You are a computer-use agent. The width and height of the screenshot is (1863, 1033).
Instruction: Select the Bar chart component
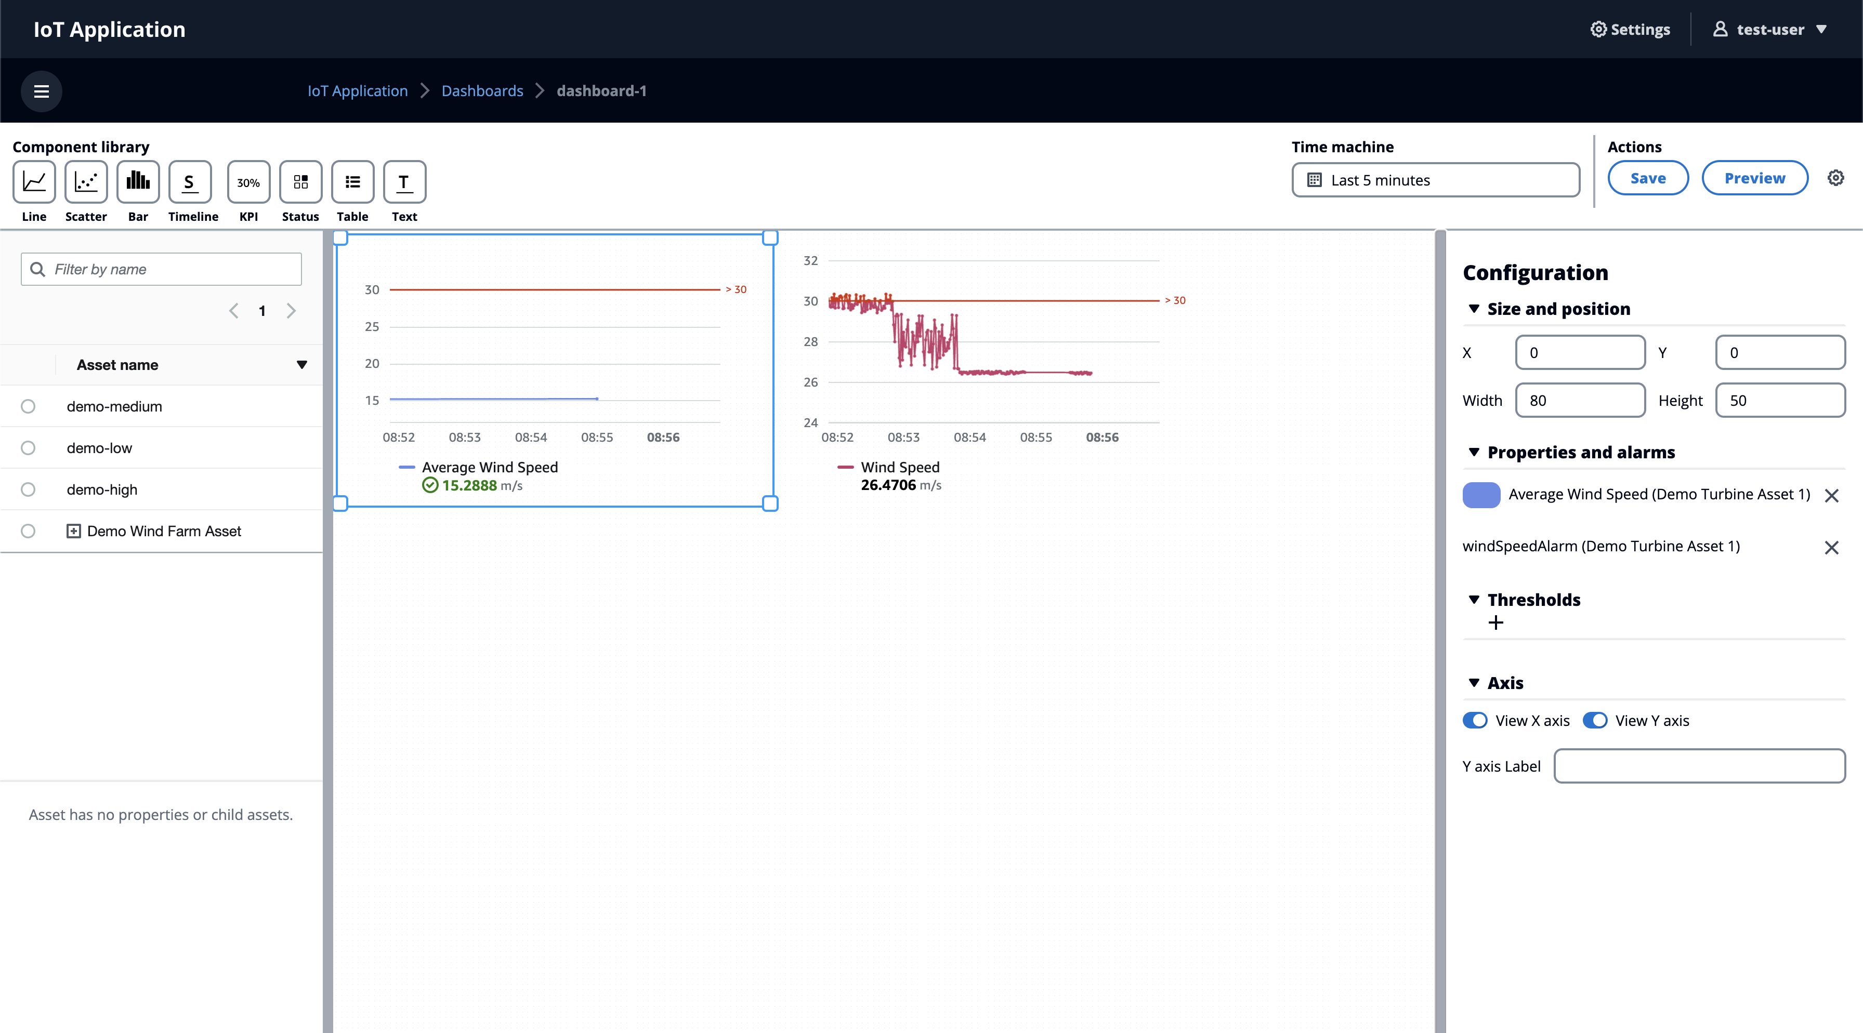click(x=138, y=182)
